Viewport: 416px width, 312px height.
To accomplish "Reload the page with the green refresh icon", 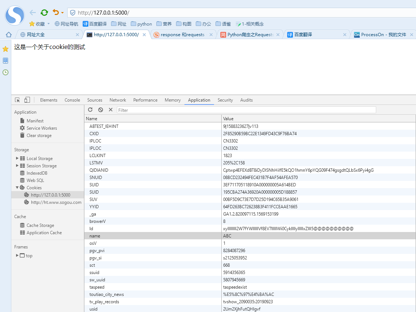I will (44, 12).
